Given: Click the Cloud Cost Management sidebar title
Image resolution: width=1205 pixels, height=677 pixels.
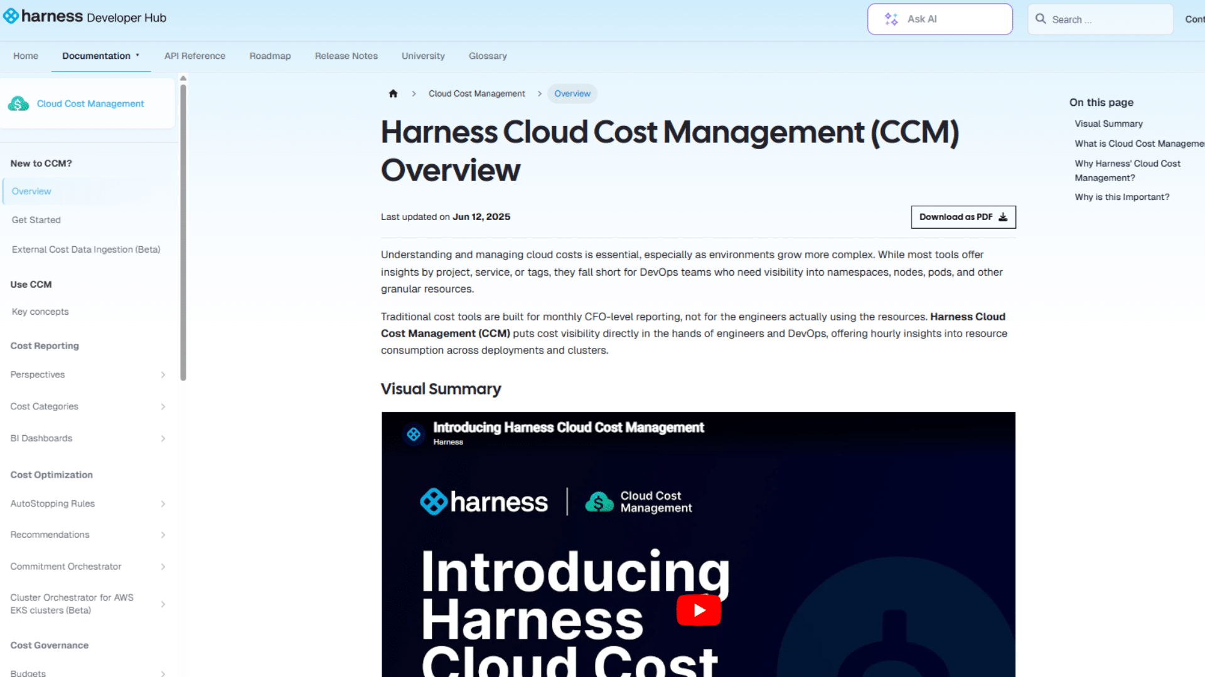Looking at the screenshot, I should [90, 103].
